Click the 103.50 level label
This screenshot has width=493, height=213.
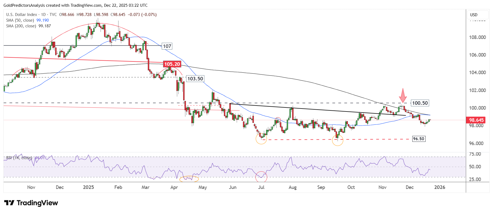pos(195,79)
